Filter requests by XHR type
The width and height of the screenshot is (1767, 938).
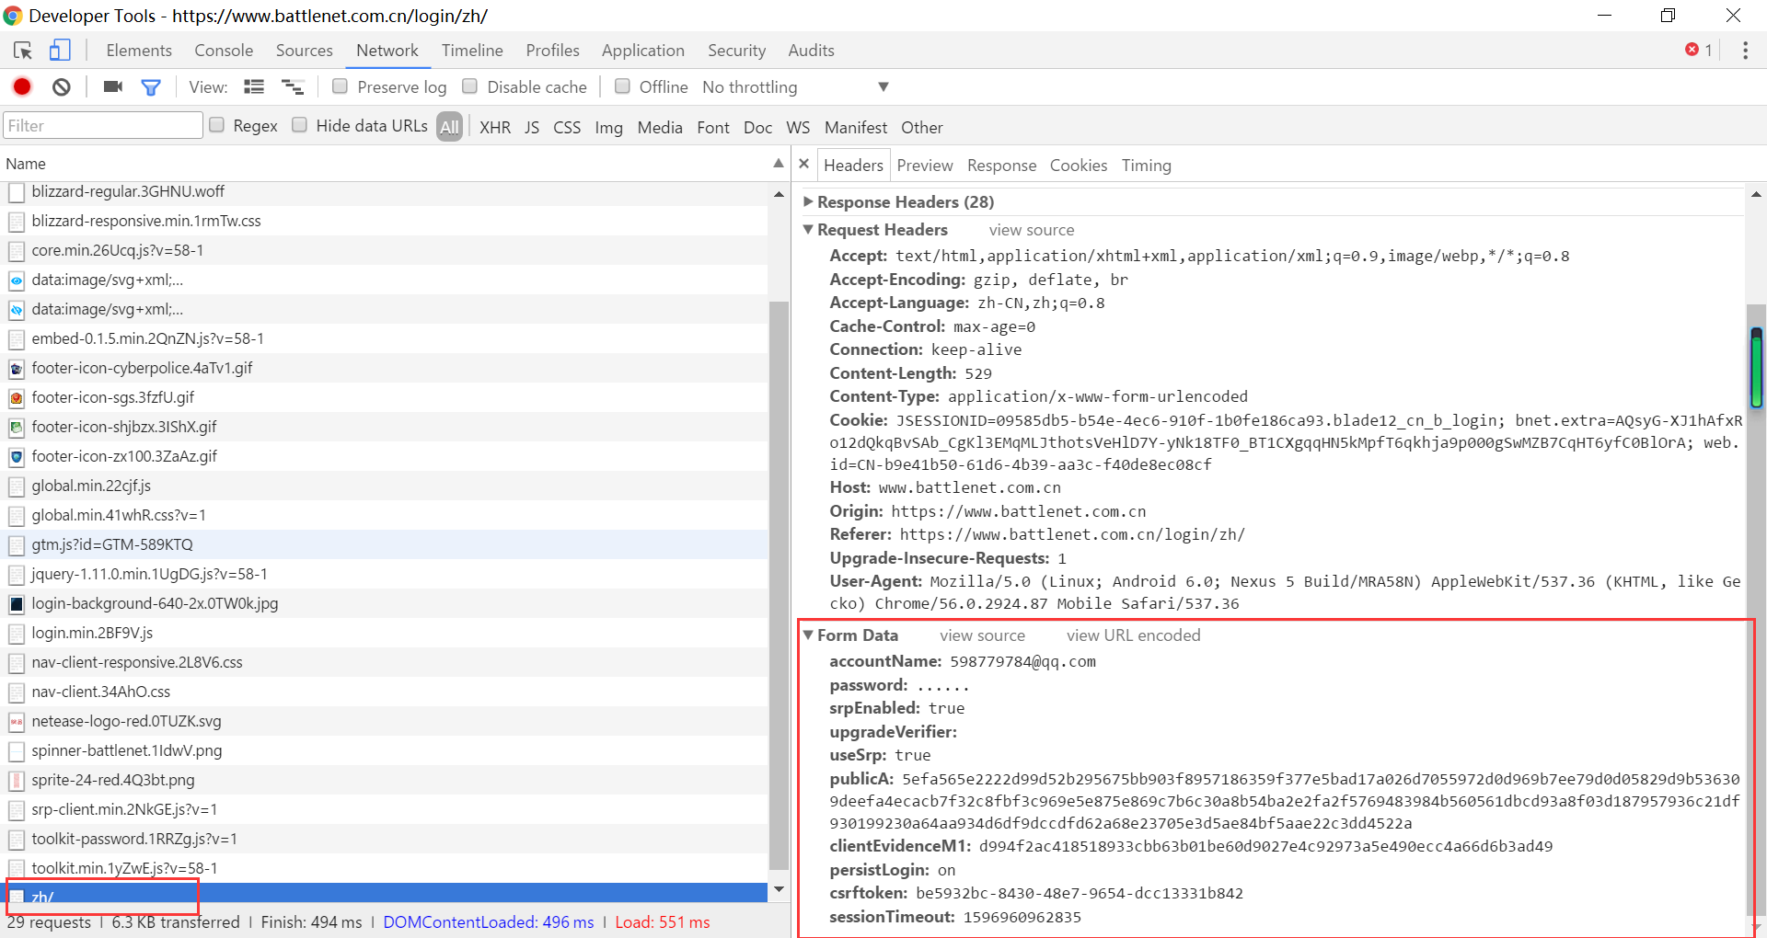pyautogui.click(x=495, y=127)
